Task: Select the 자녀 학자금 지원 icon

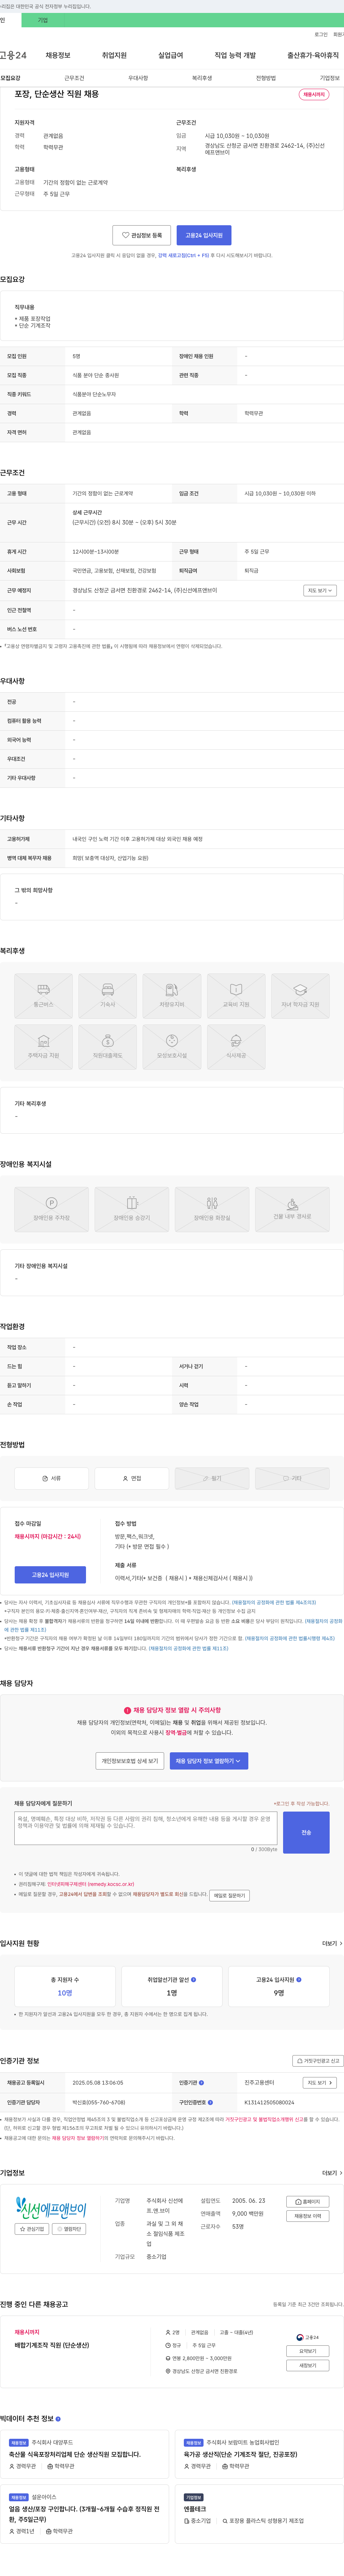Action: tap(300, 996)
